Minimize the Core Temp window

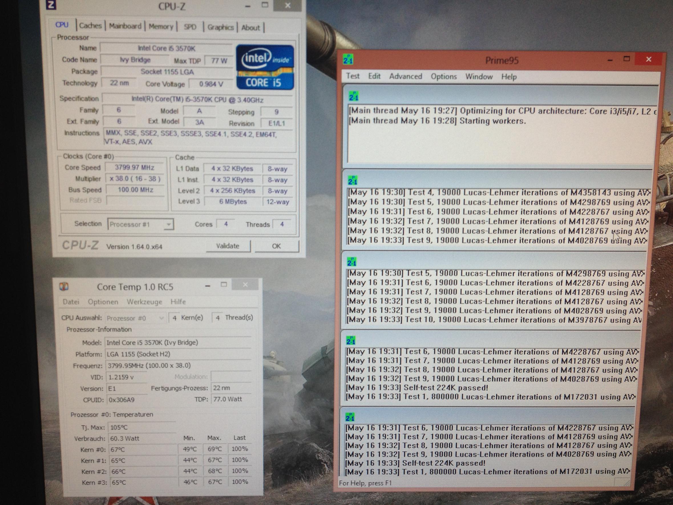point(208,286)
